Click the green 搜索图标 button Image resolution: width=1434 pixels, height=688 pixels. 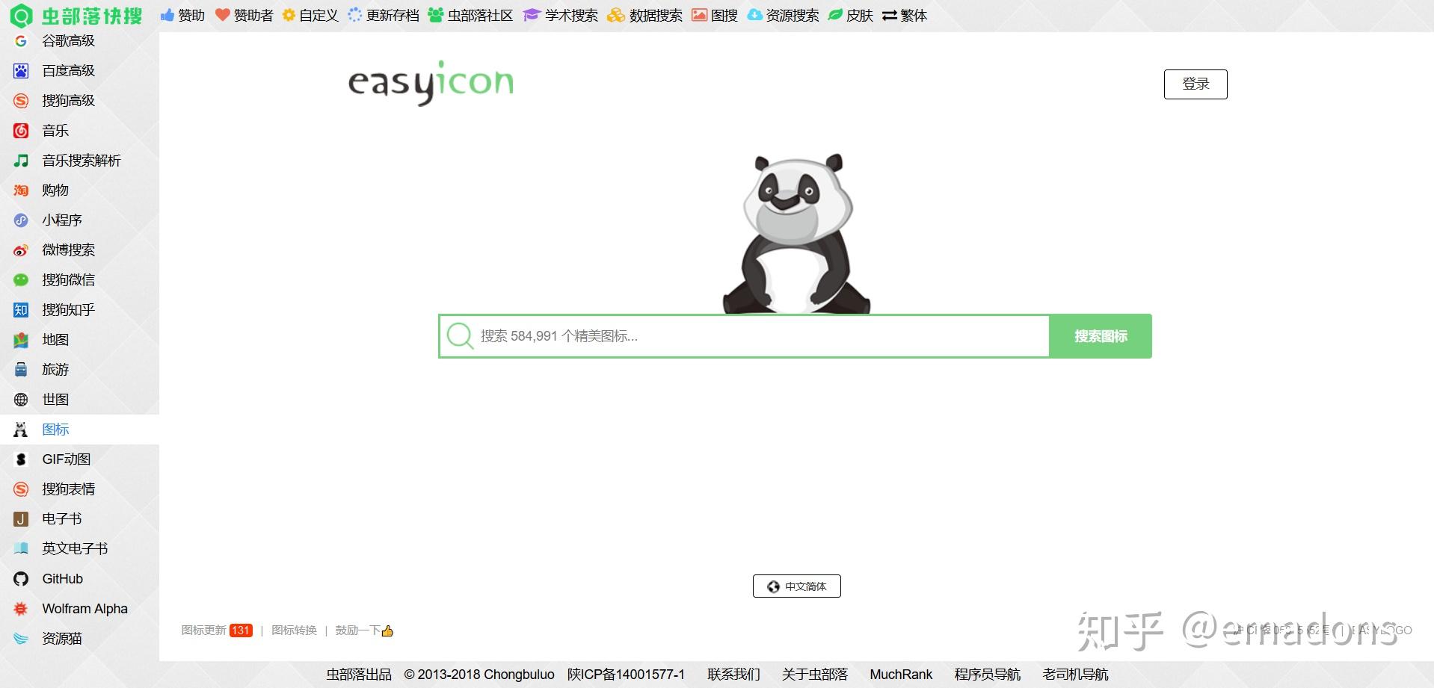tap(1101, 336)
